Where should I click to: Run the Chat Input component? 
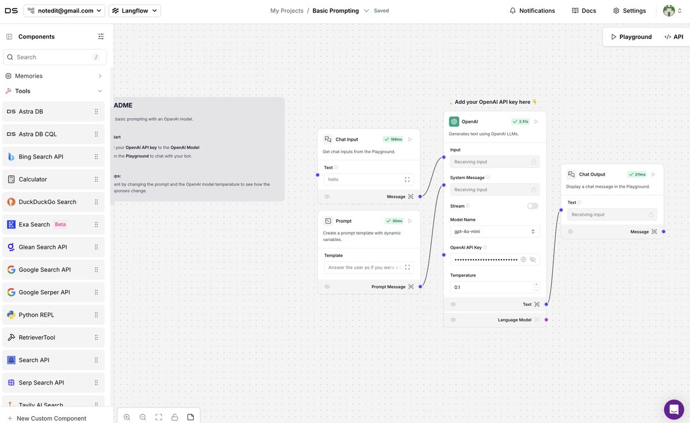coord(410,139)
